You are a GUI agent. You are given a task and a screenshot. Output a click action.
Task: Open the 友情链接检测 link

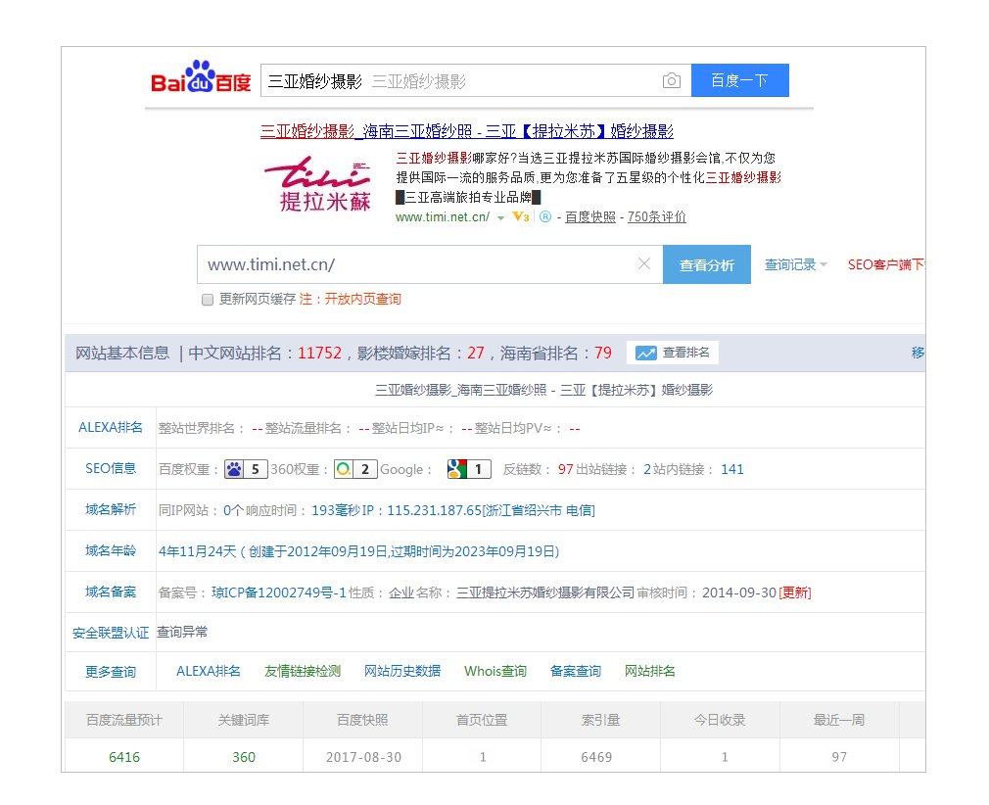[x=303, y=671]
